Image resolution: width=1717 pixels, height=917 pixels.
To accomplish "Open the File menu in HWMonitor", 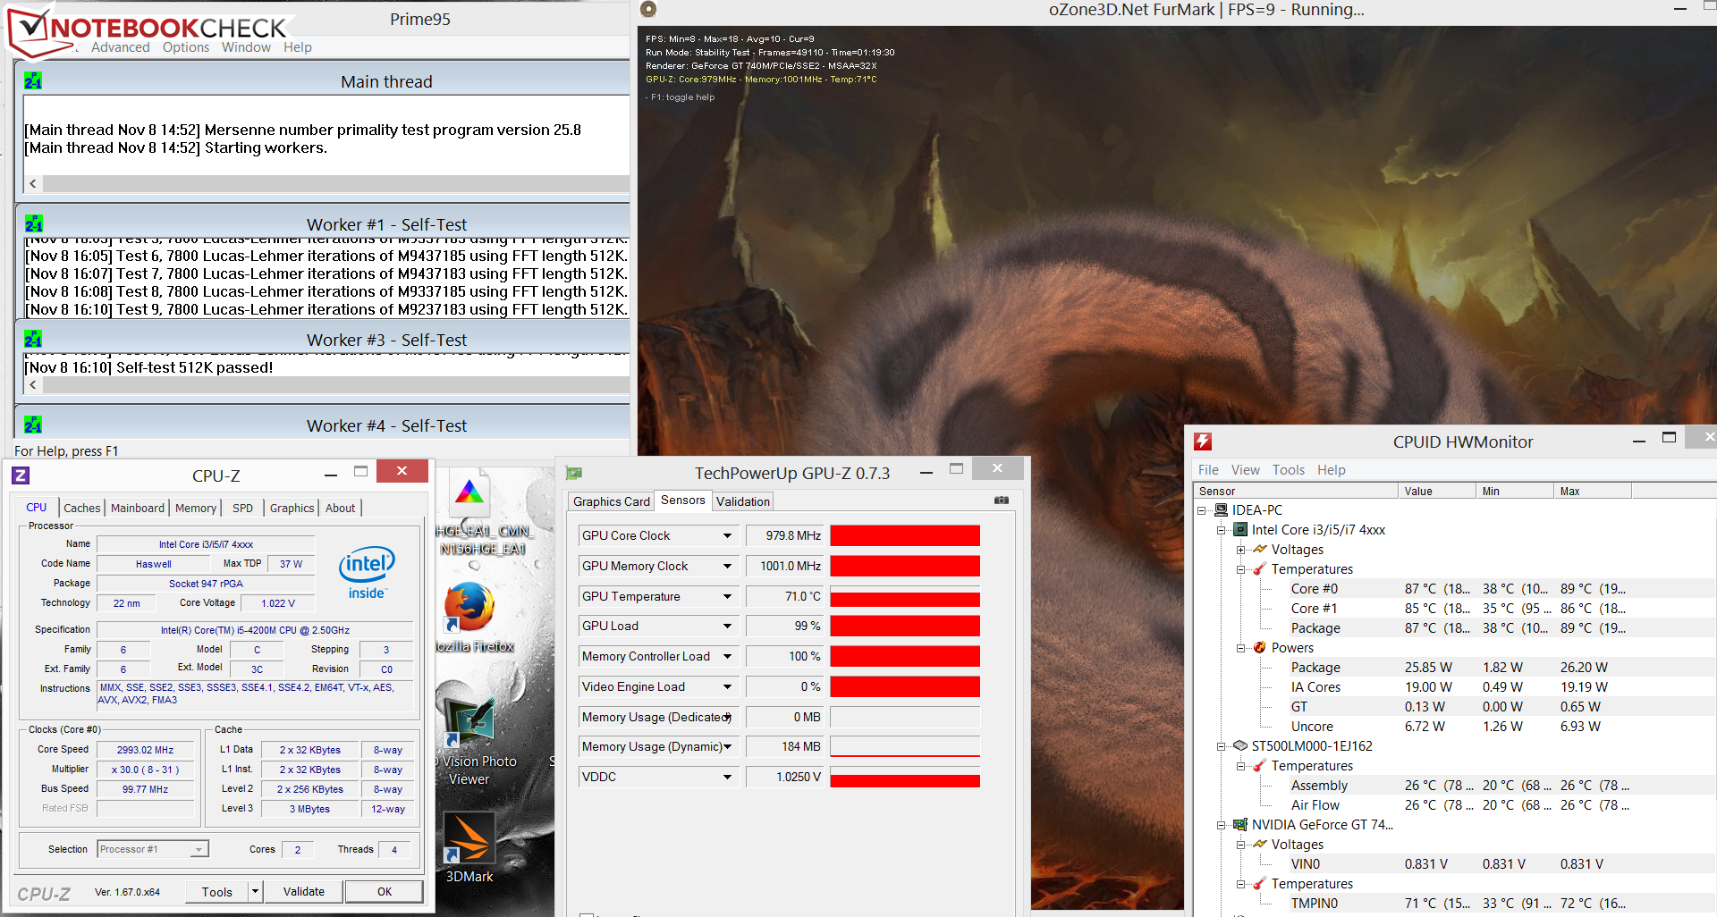I will click(1208, 470).
